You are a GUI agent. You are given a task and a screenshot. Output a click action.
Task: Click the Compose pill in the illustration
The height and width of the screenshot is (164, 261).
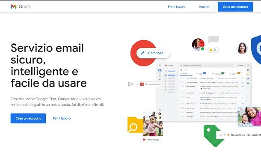(x=153, y=53)
